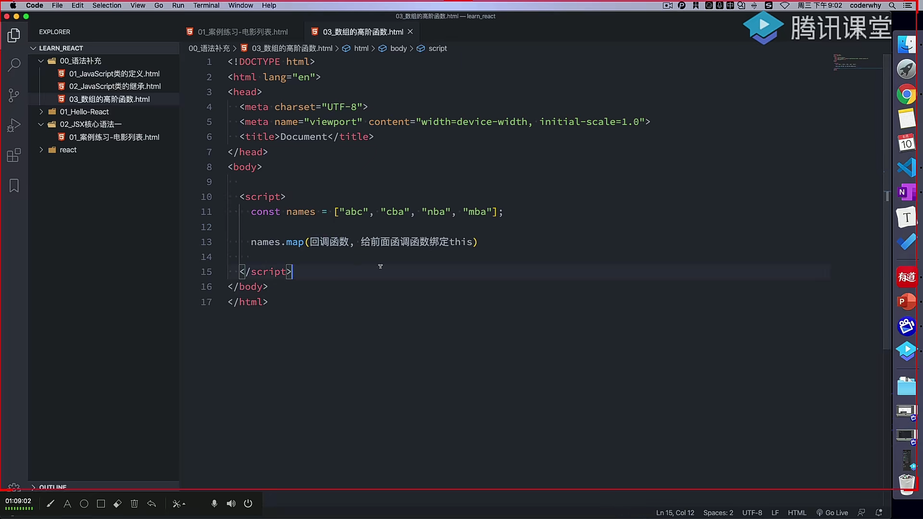
Task: Open the Search view in activity bar
Action: 14,64
